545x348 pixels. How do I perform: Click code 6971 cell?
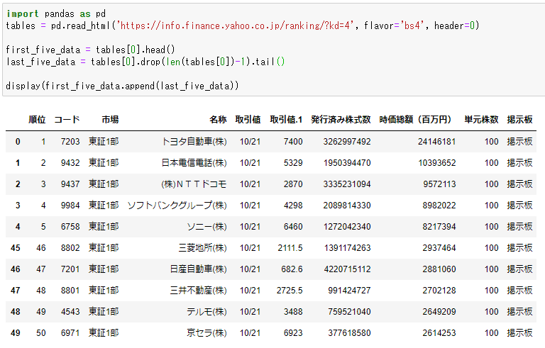(70, 332)
